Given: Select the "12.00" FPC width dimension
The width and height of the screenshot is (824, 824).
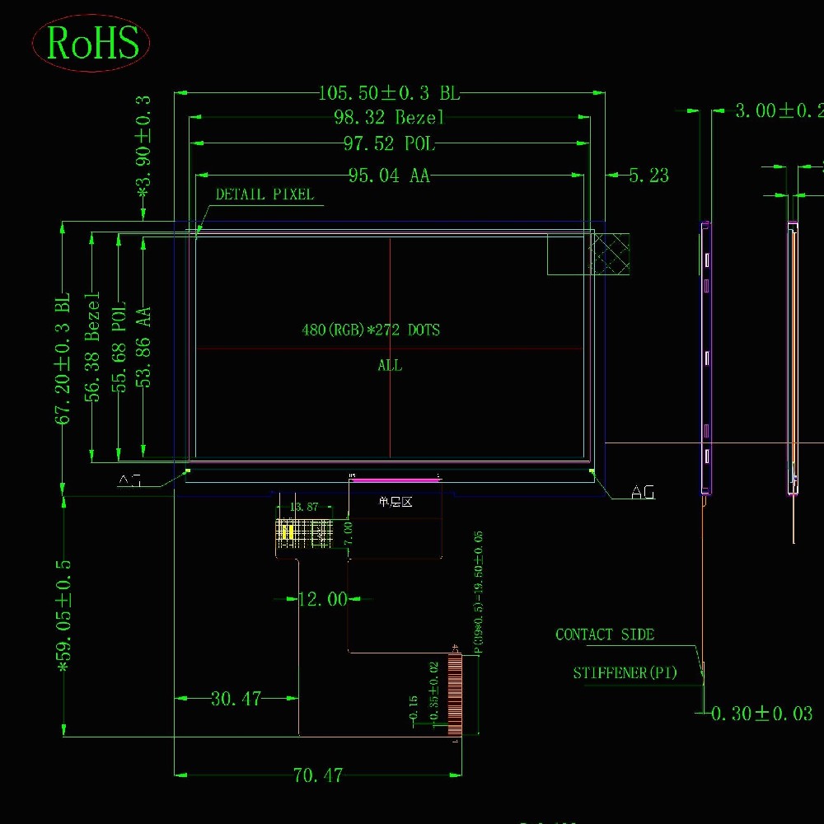Looking at the screenshot, I should point(323,598).
